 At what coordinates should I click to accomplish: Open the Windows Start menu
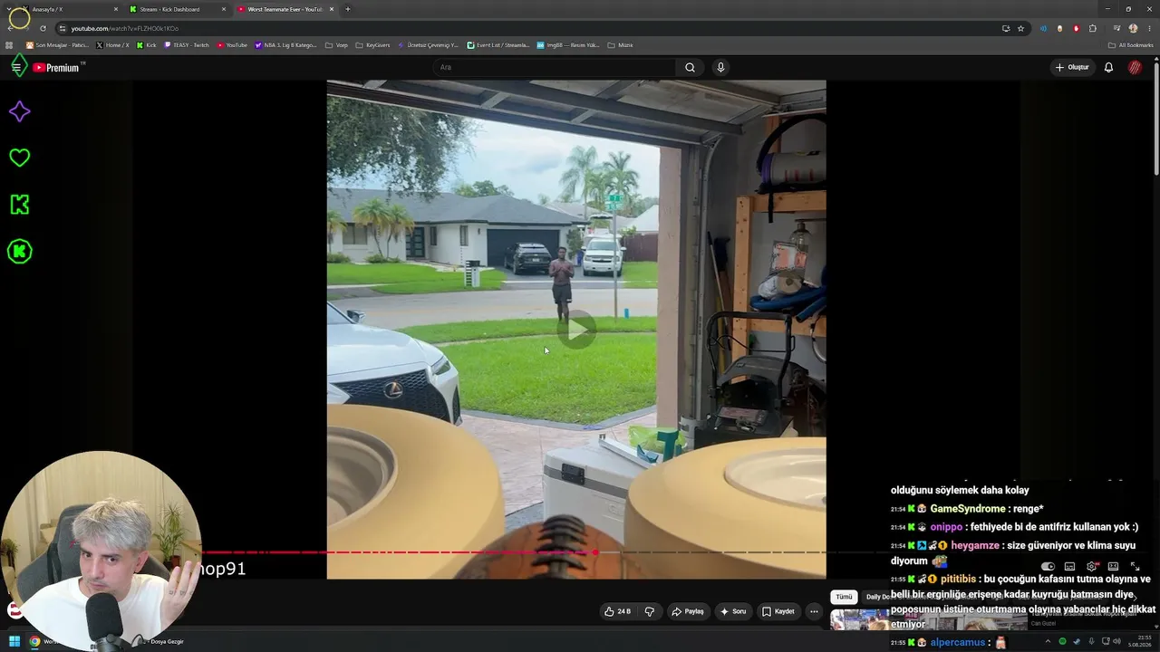14,641
